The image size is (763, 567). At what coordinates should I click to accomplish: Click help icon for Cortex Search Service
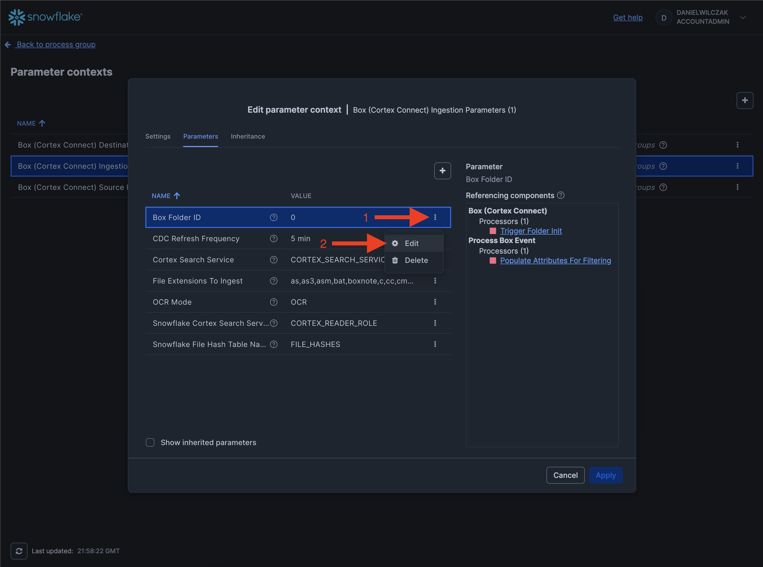click(273, 260)
